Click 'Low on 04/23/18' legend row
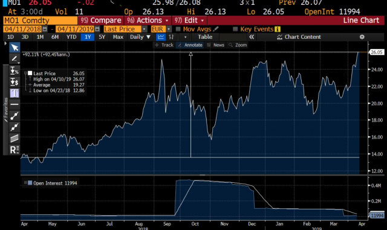The image size is (387, 230). click(56, 90)
